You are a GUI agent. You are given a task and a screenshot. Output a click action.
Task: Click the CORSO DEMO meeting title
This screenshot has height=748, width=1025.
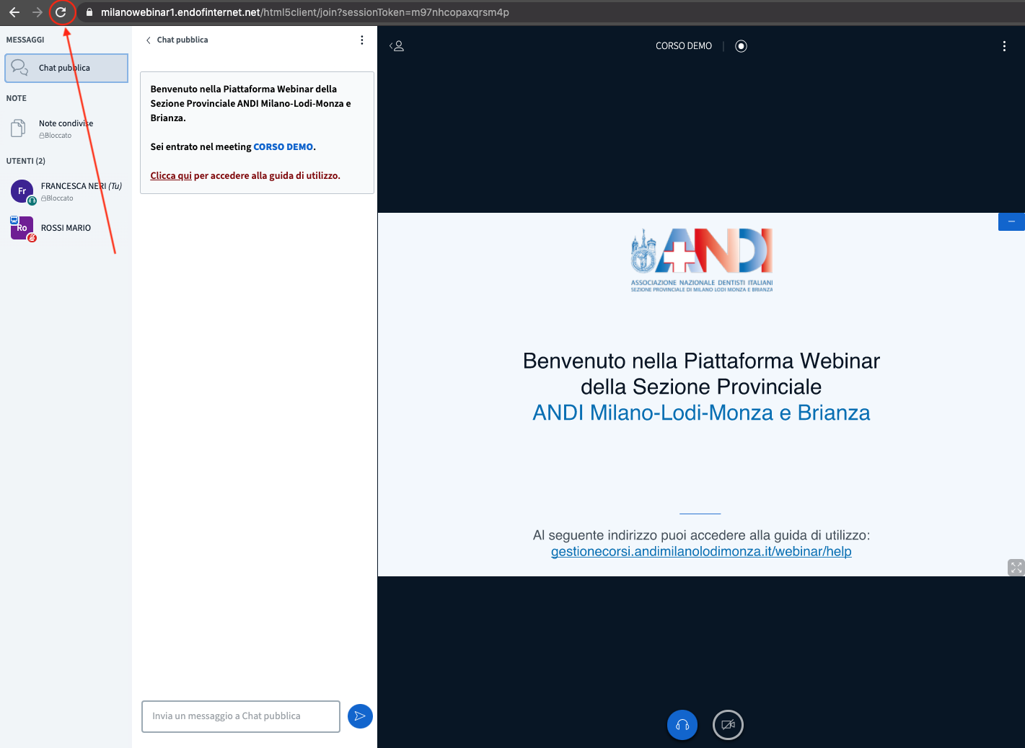(684, 46)
